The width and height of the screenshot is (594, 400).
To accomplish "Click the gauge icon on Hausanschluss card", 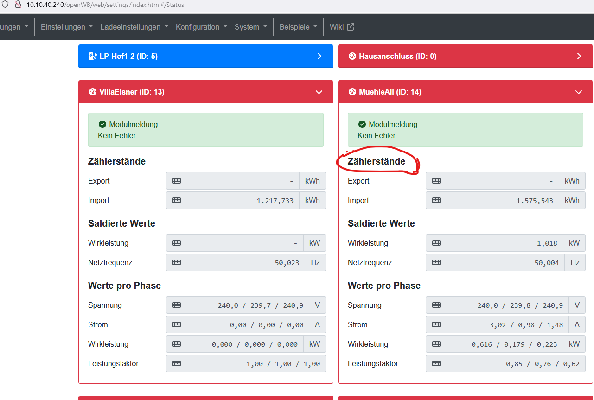I will (x=352, y=56).
